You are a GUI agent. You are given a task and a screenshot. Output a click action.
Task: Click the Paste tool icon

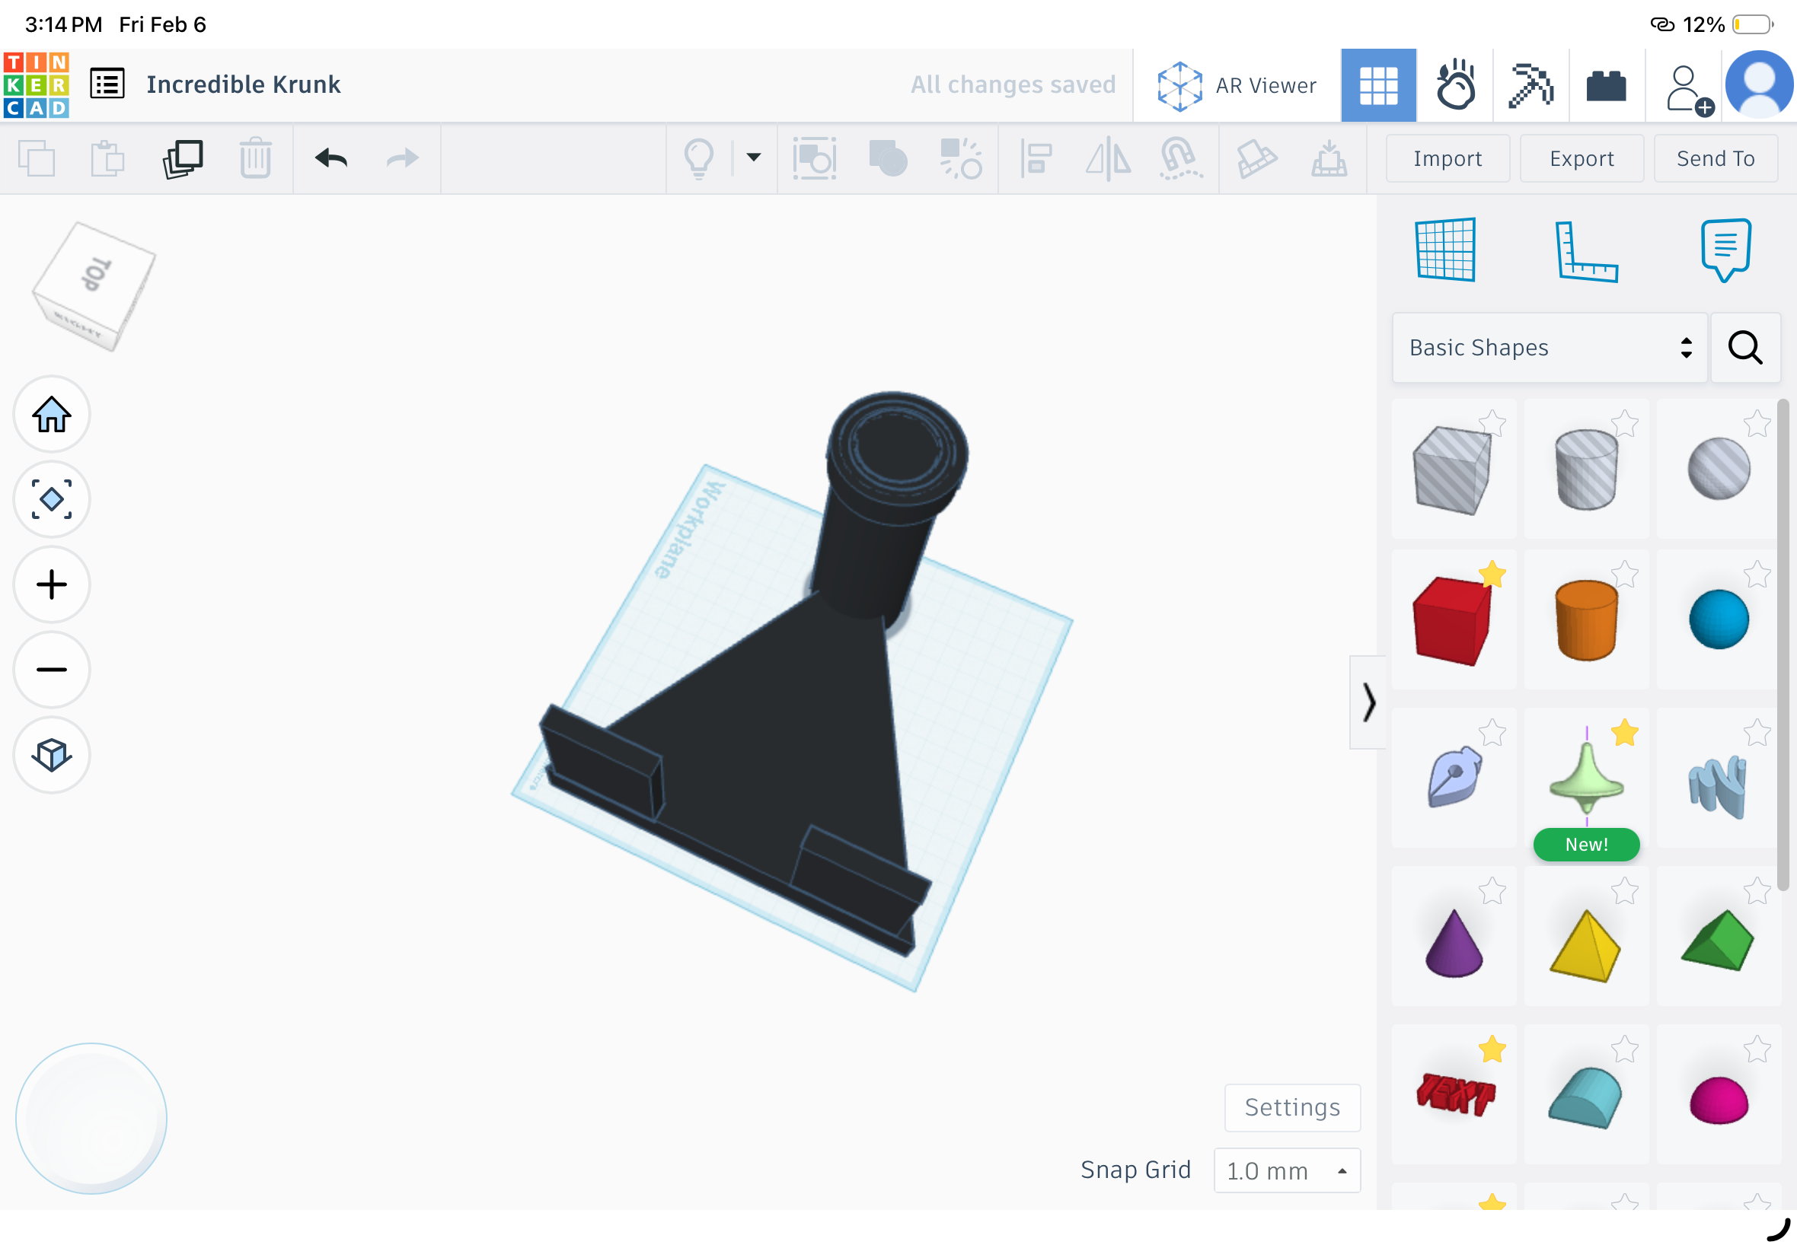[107, 159]
